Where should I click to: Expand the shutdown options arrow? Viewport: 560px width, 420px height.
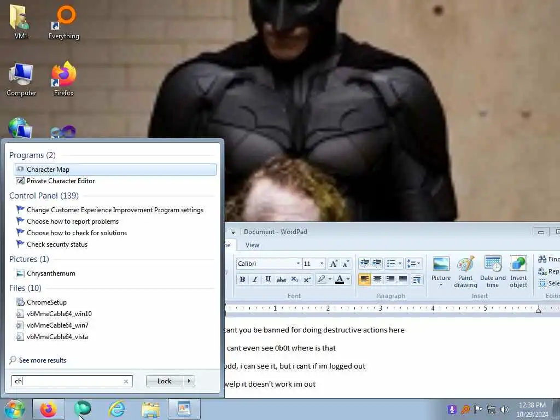point(189,381)
